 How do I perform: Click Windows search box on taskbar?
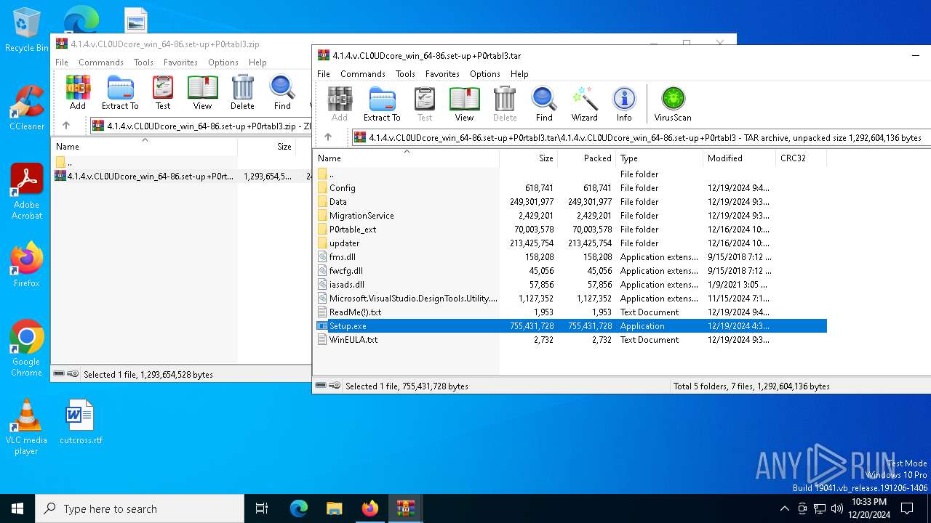140,508
